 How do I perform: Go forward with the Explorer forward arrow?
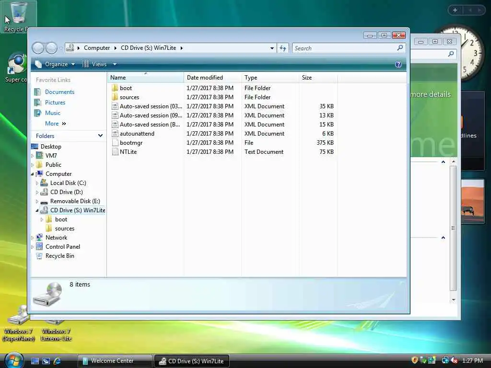click(x=52, y=48)
